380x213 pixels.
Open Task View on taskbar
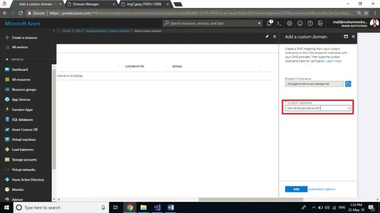[x=116, y=207]
